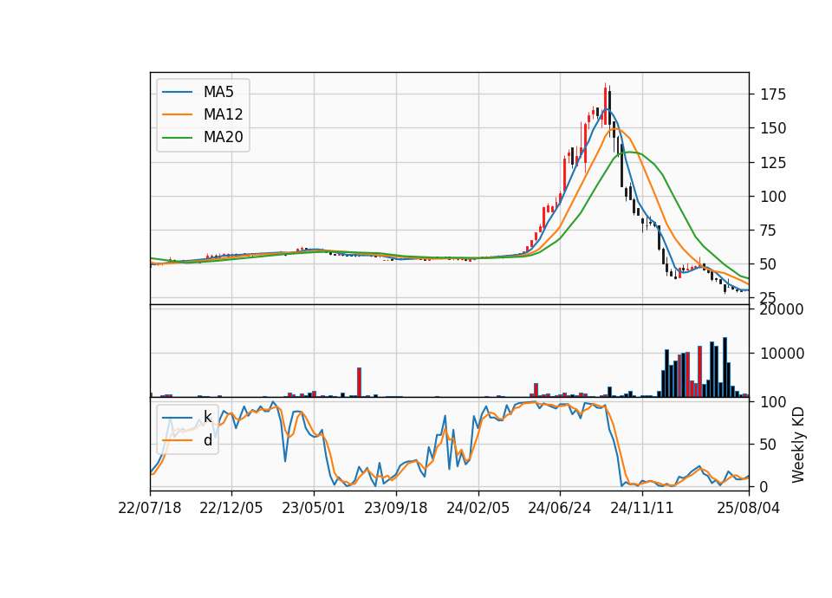Click the 23/05/01 date tick label
Viewport: 832px width, 598px height.
(314, 508)
